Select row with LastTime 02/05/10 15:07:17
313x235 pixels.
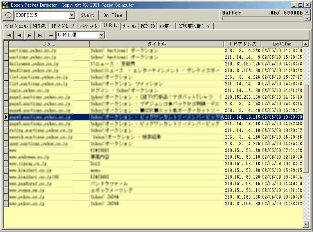point(156,77)
